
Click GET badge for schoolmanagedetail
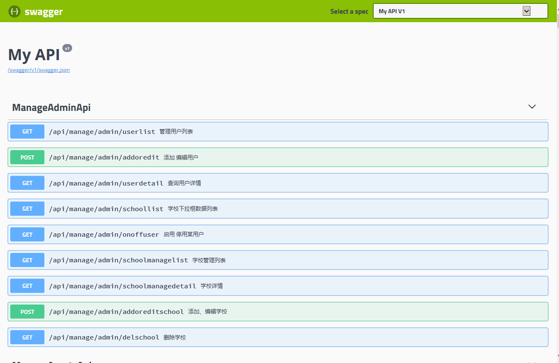27,286
